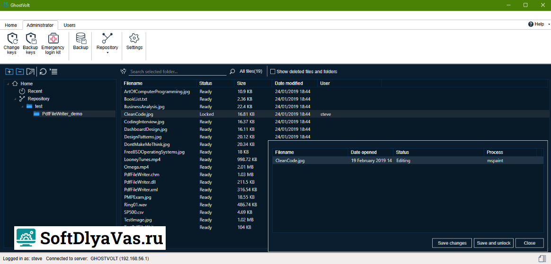Select BookList.txt file
Screen dimensions: 551x264
tap(135, 99)
